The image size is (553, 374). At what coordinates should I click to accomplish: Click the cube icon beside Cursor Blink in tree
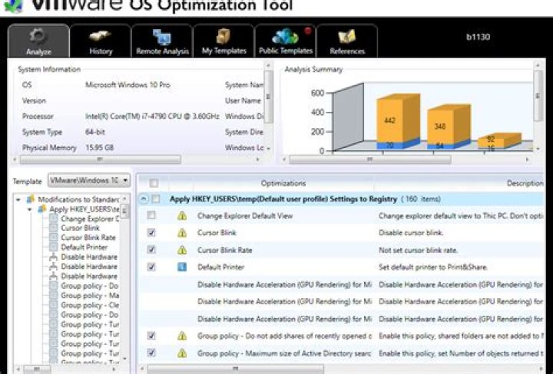click(54, 228)
